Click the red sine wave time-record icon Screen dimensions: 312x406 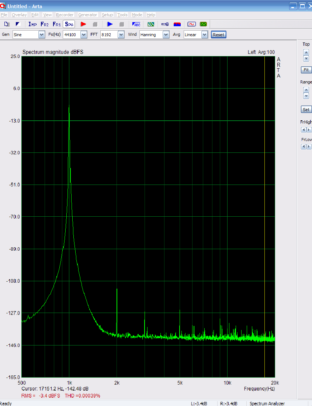(191, 24)
